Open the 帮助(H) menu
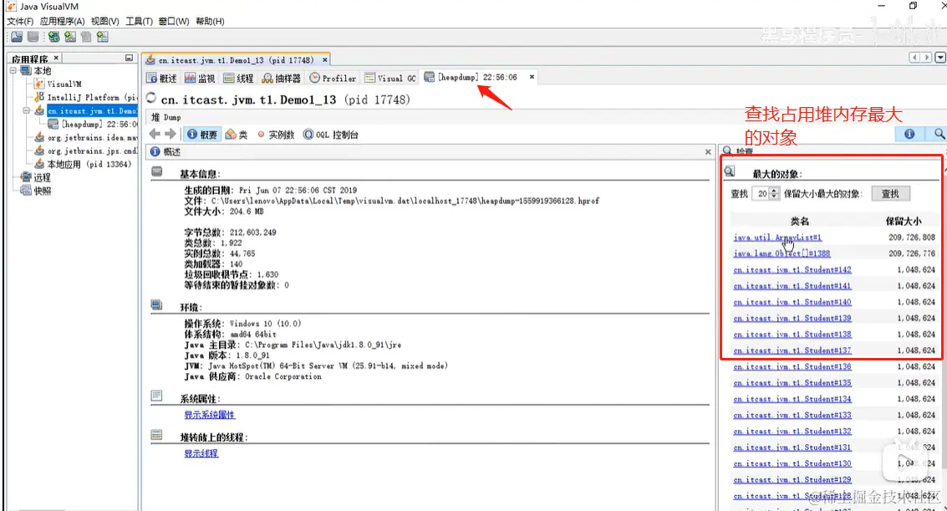The width and height of the screenshot is (947, 511). [x=210, y=21]
